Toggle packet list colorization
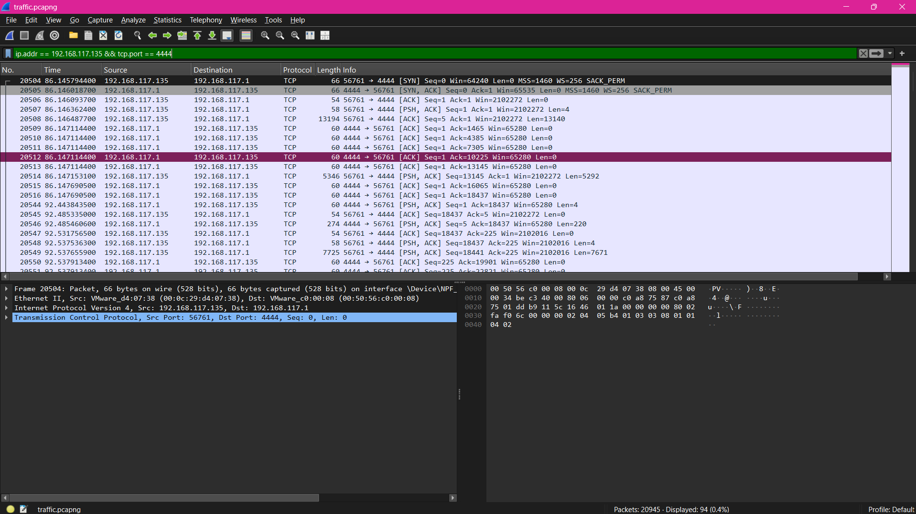Screen dimensions: 916x514 coord(246,35)
